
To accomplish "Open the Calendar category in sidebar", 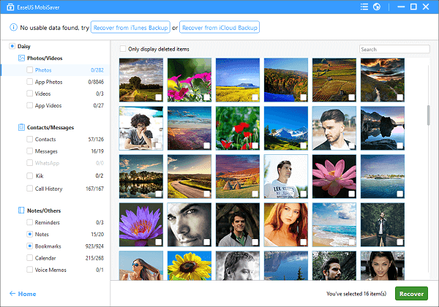I will pyautogui.click(x=46, y=257).
